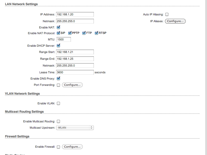Open the Multicast Upstream WLAN dropdown
Screen dimensions: 207x155
(x=75, y=128)
